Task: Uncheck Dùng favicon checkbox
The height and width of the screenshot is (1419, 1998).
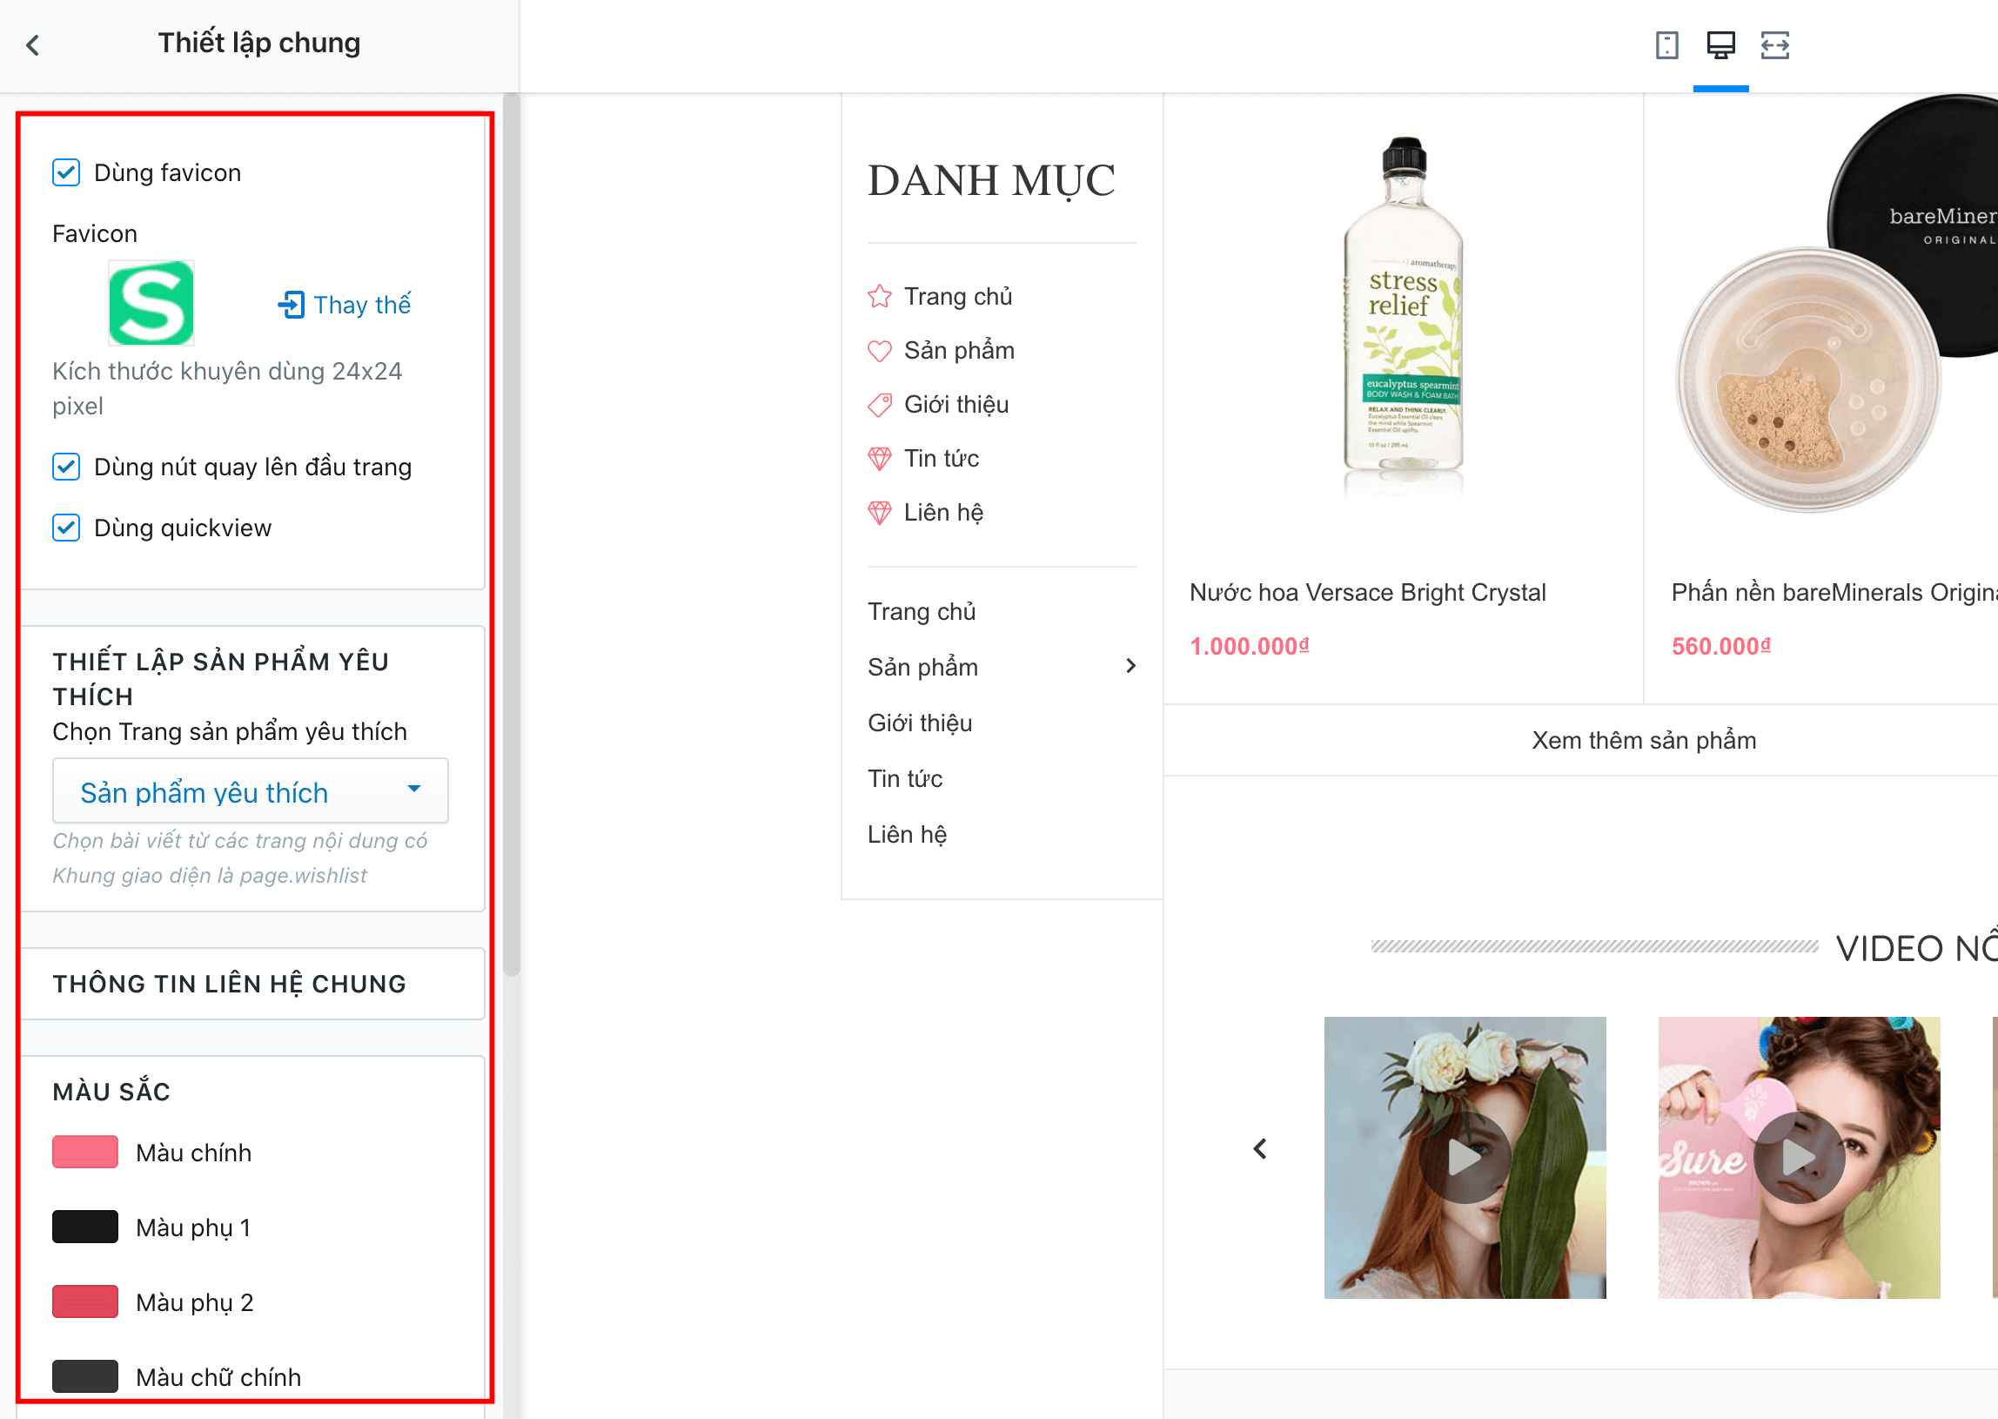Action: click(66, 173)
